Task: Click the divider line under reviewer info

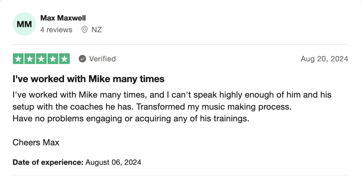Action: 180,45
